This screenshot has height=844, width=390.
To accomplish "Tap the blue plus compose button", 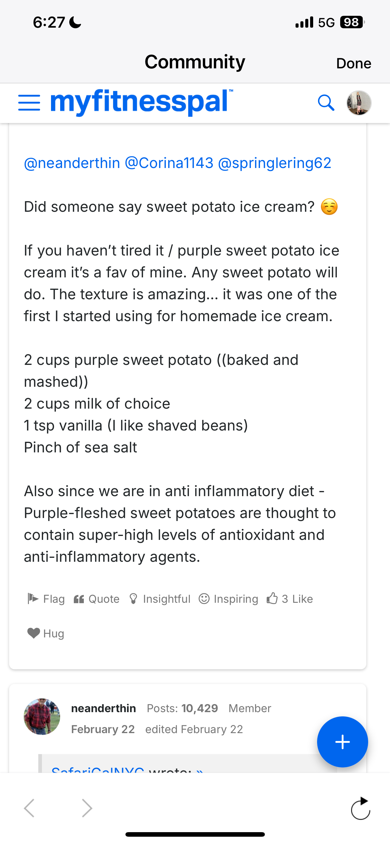I will pos(342,742).
